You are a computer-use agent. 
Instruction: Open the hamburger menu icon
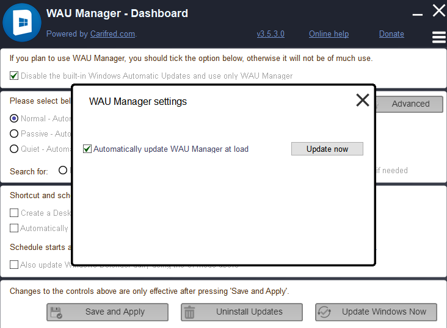click(x=438, y=37)
